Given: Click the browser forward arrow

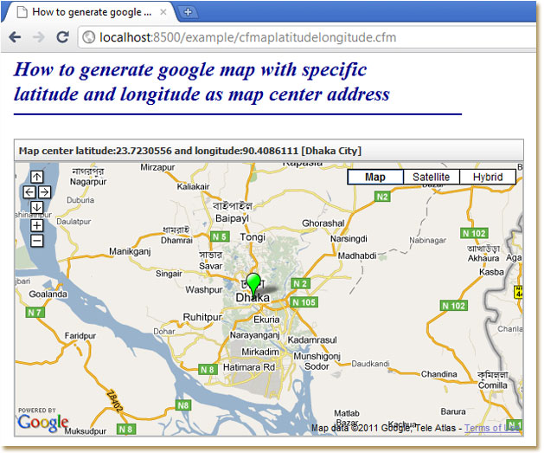Looking at the screenshot, I should (39, 37).
